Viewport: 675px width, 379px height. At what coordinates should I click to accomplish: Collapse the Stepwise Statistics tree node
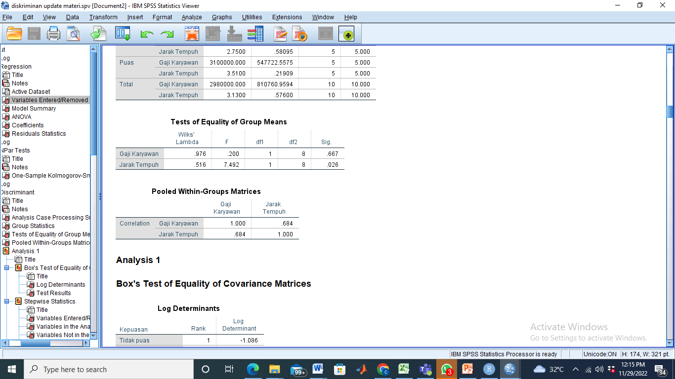7,302
